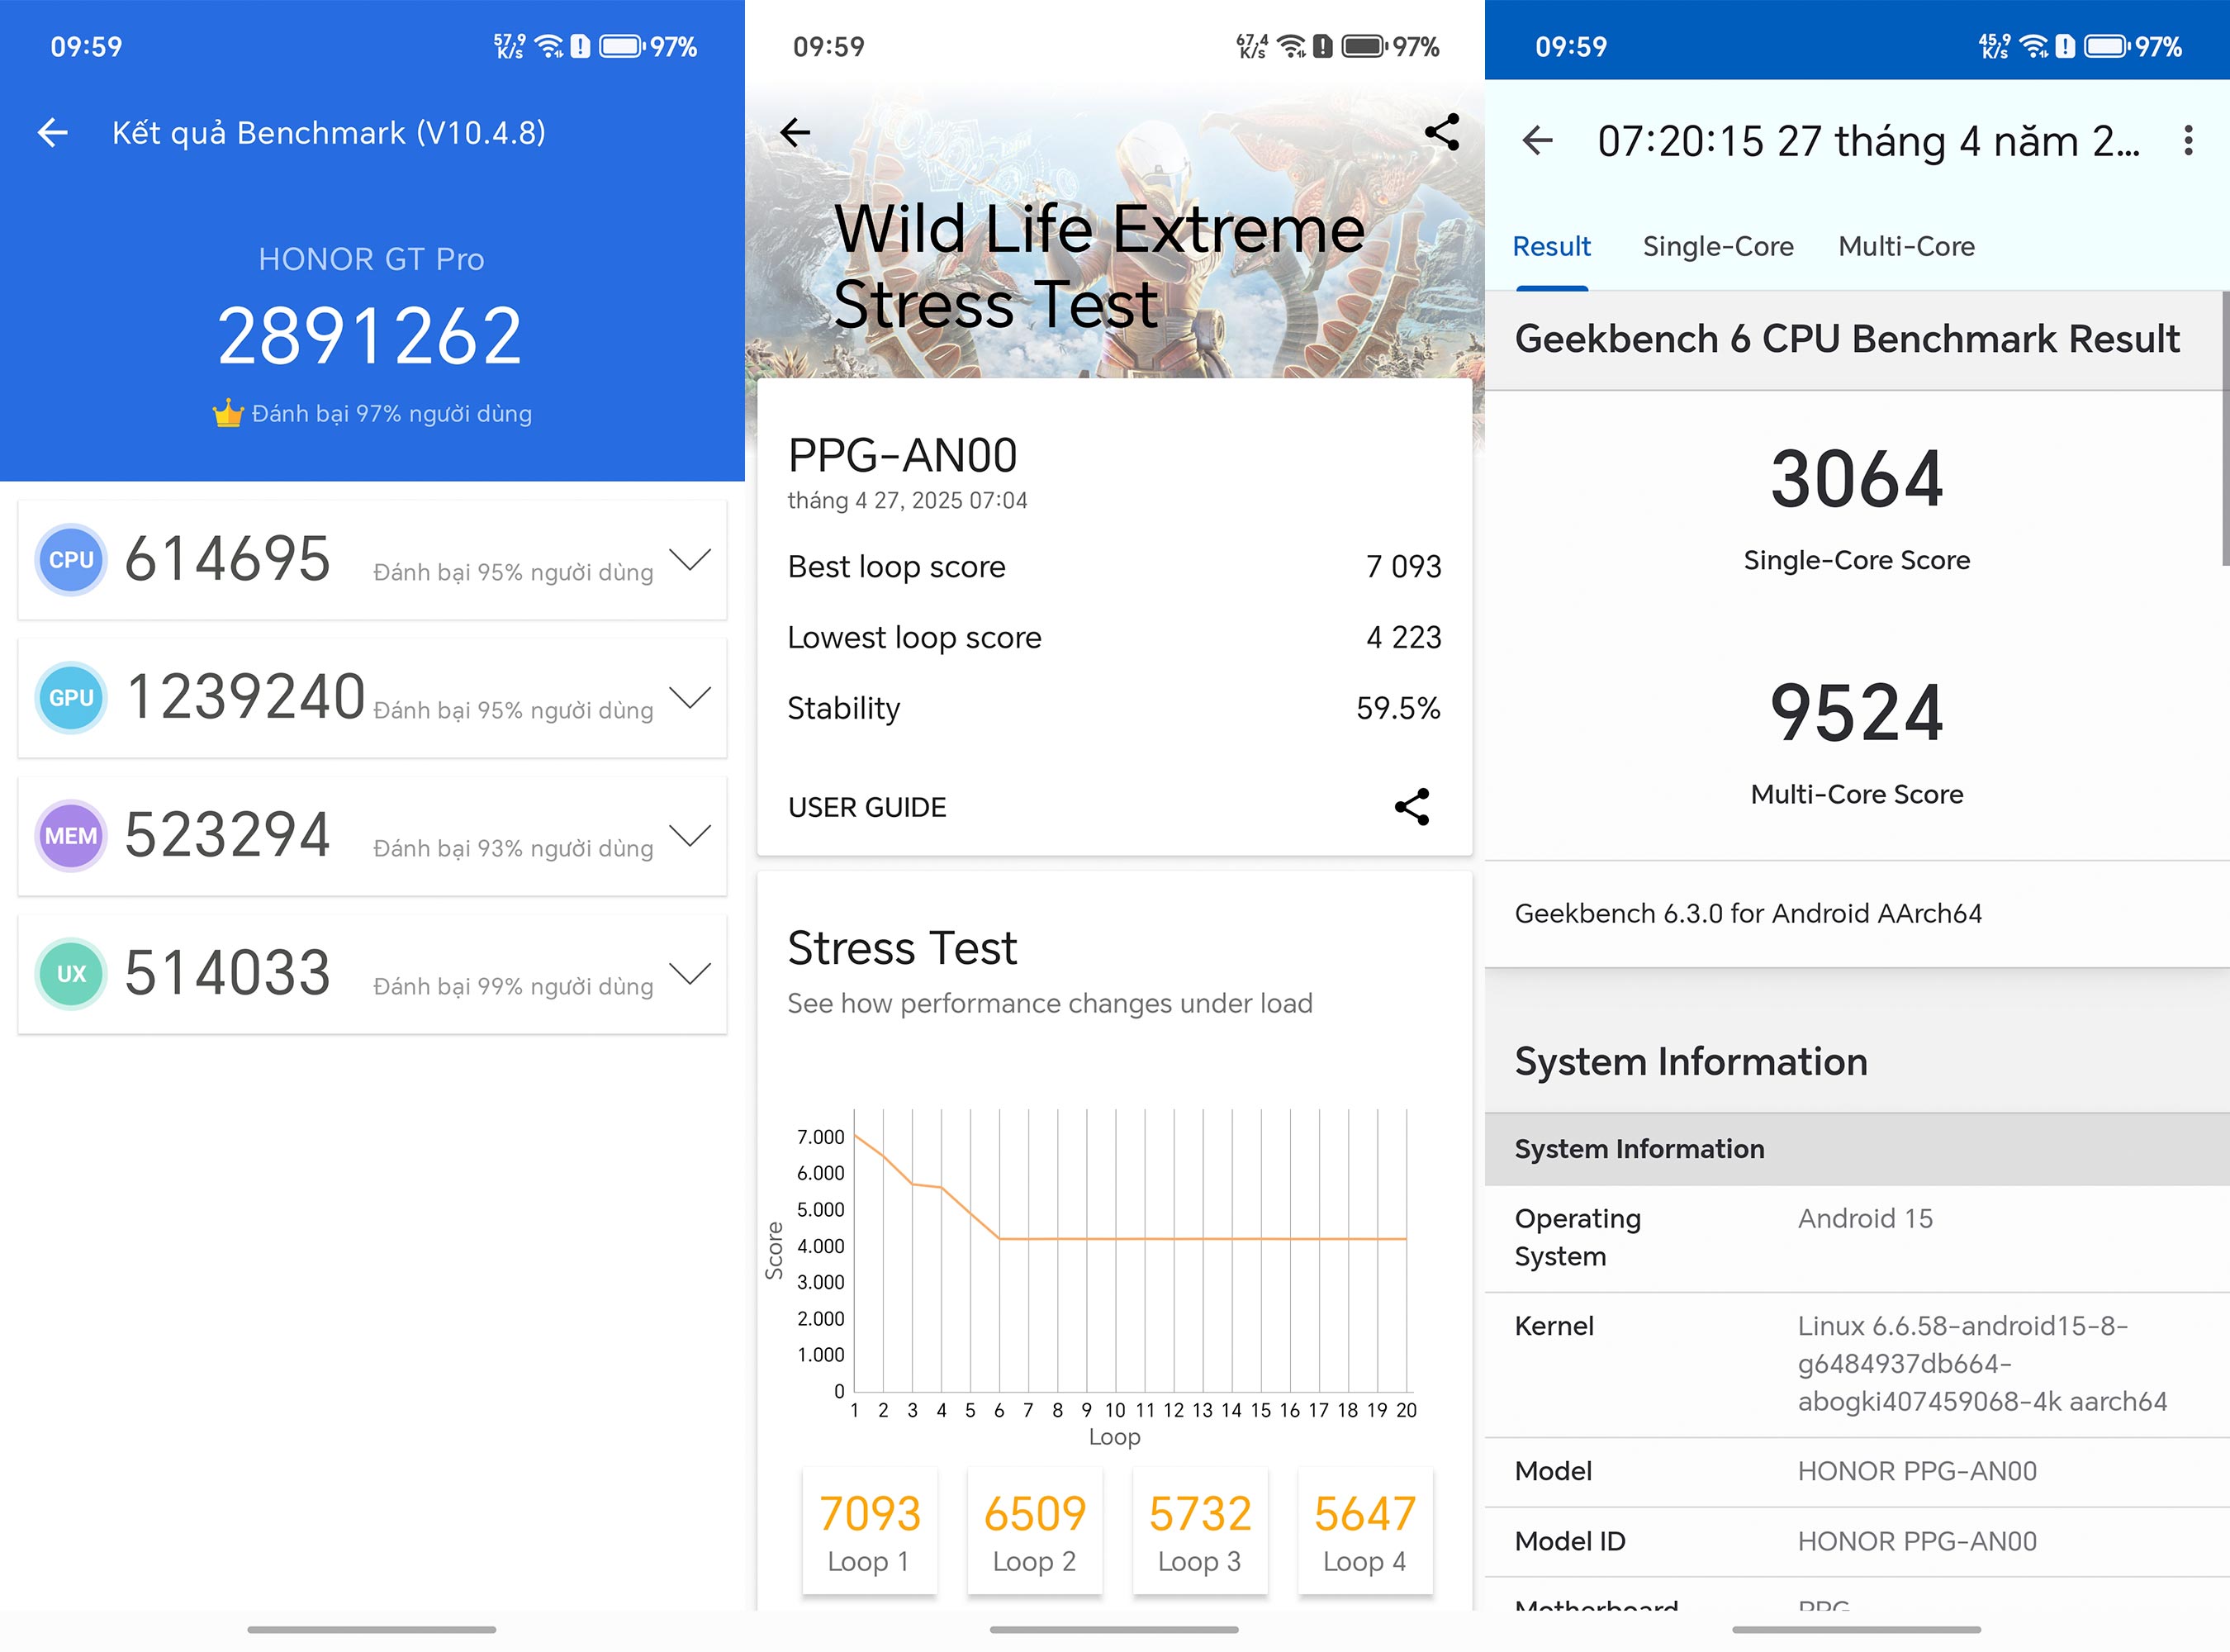Go back from Geekbench result screen
Image resolution: width=2230 pixels, height=1652 pixels.
1537,141
